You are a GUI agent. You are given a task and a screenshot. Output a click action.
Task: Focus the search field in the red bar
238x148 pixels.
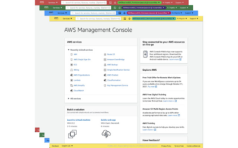point(84,3)
